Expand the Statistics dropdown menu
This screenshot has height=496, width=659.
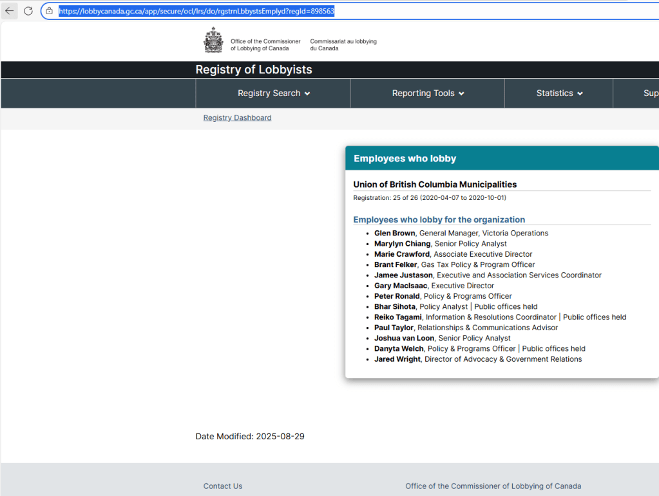[559, 94]
